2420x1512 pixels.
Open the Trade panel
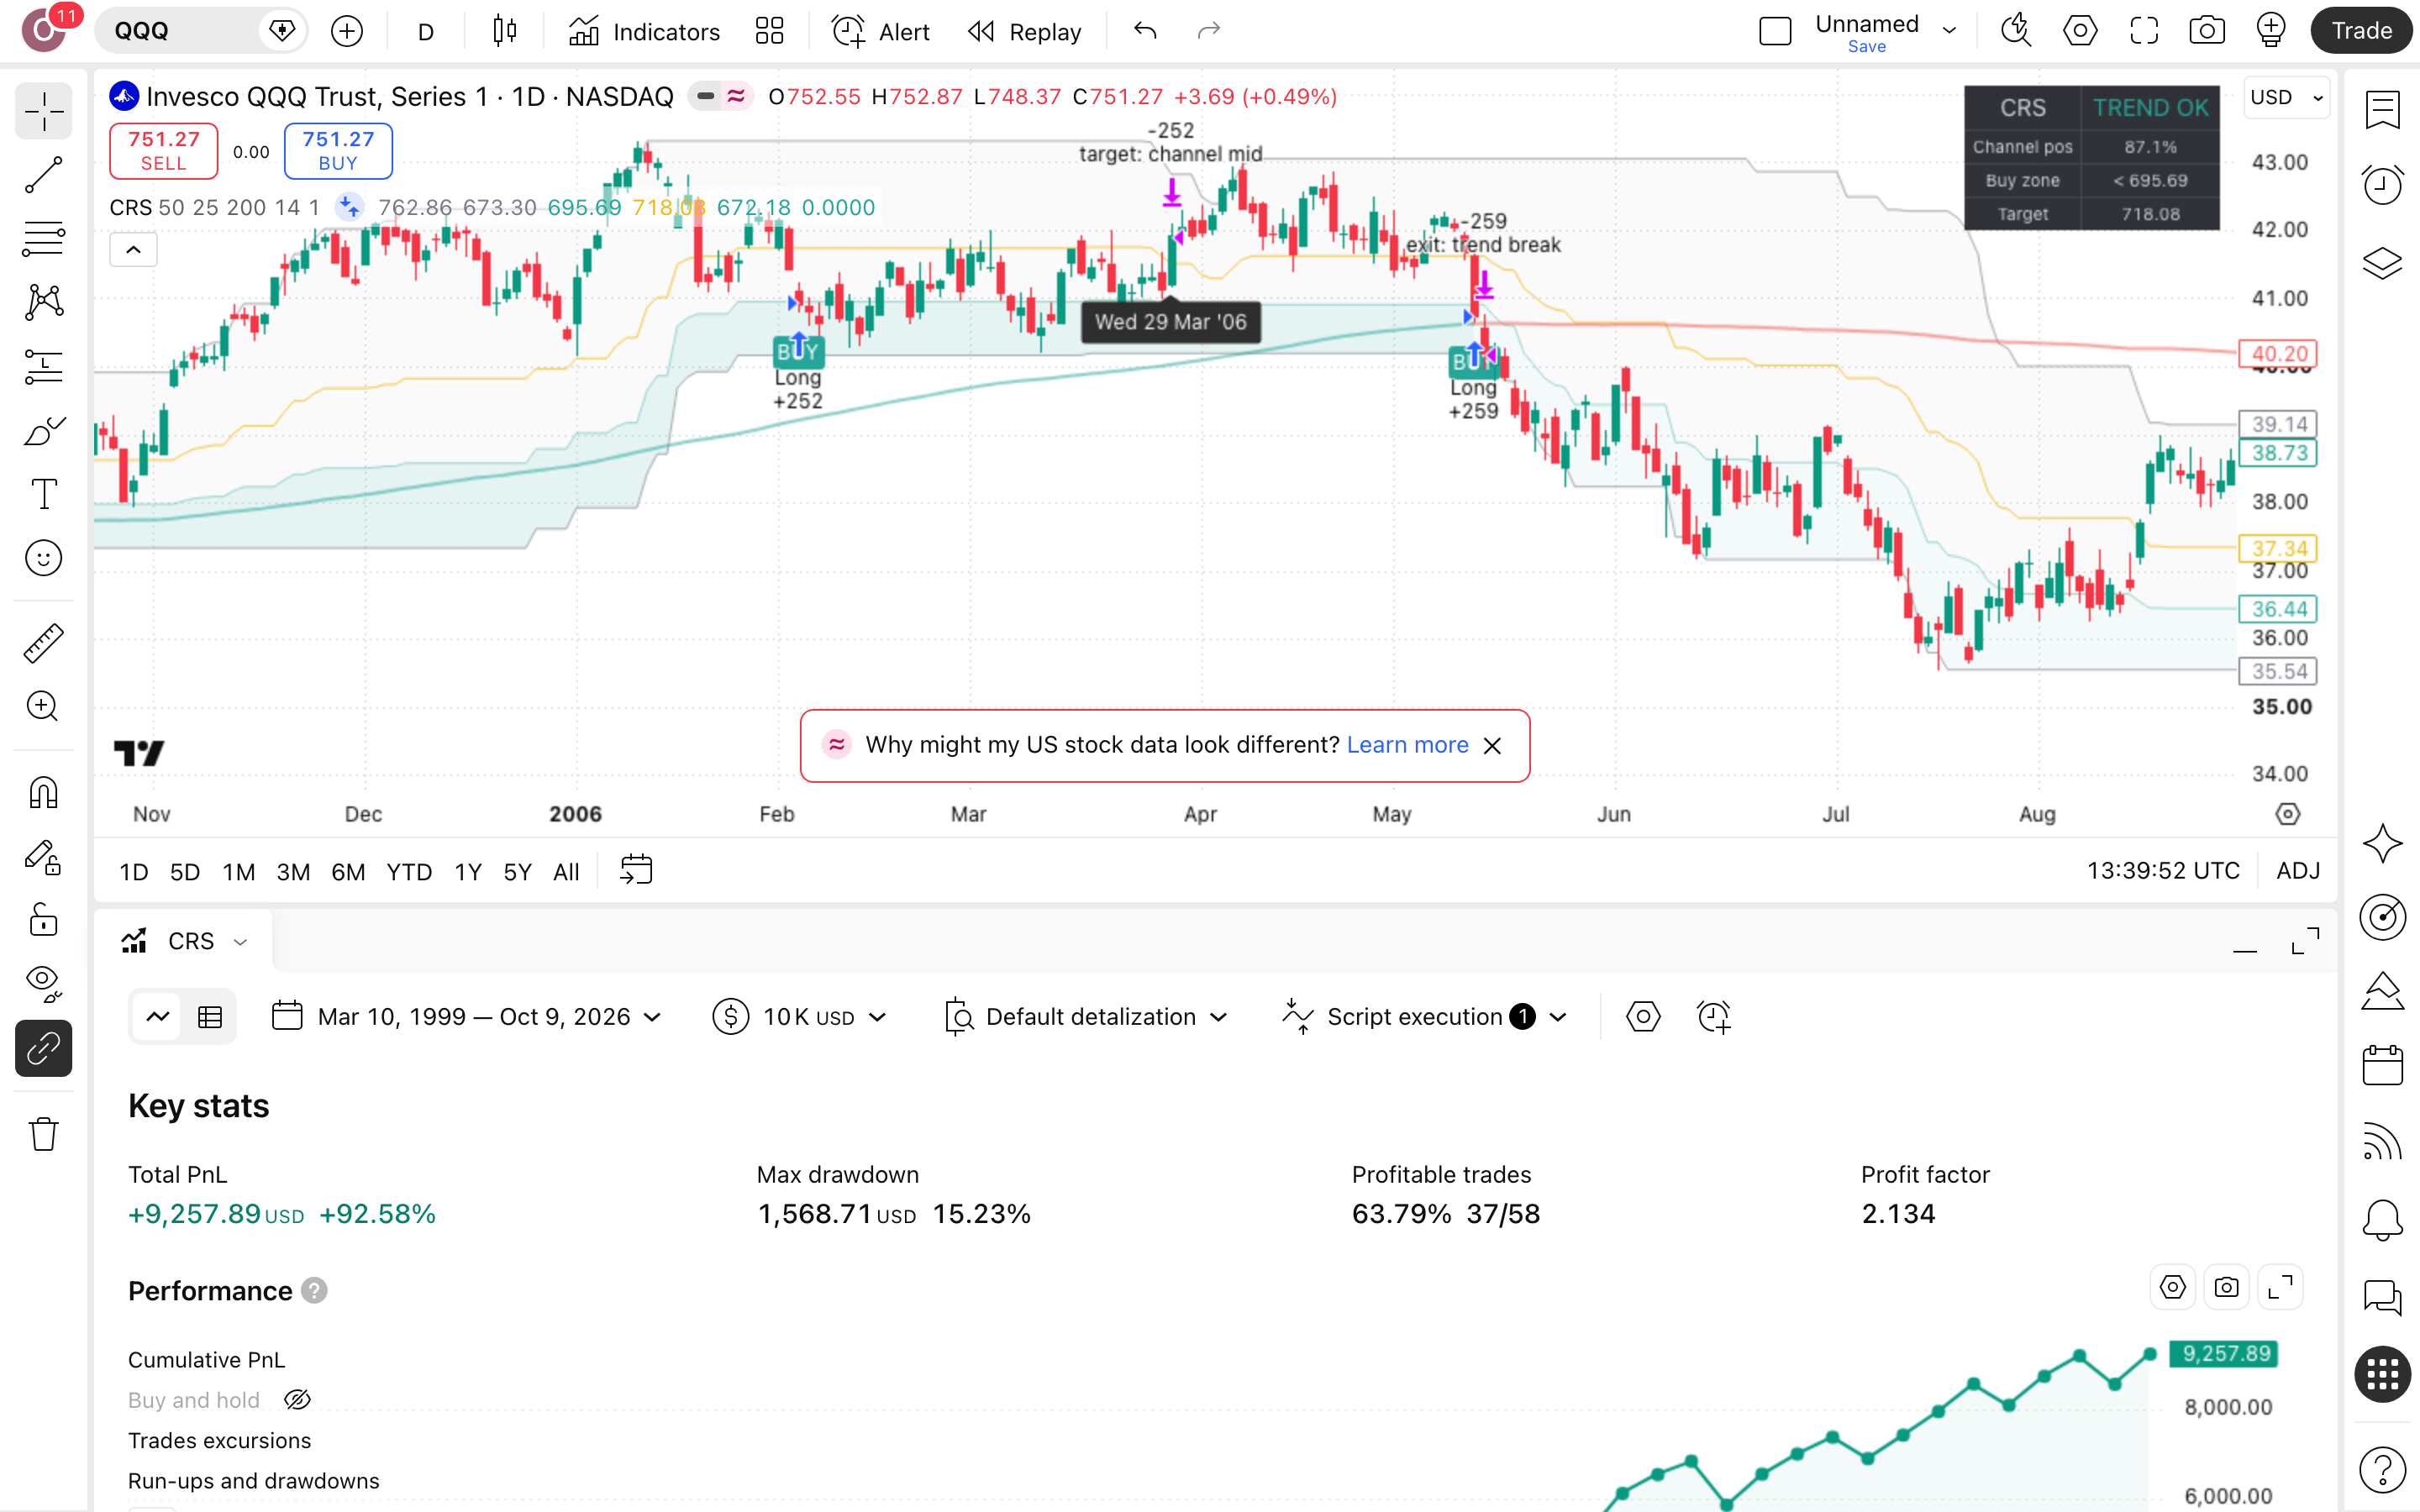point(2361,31)
